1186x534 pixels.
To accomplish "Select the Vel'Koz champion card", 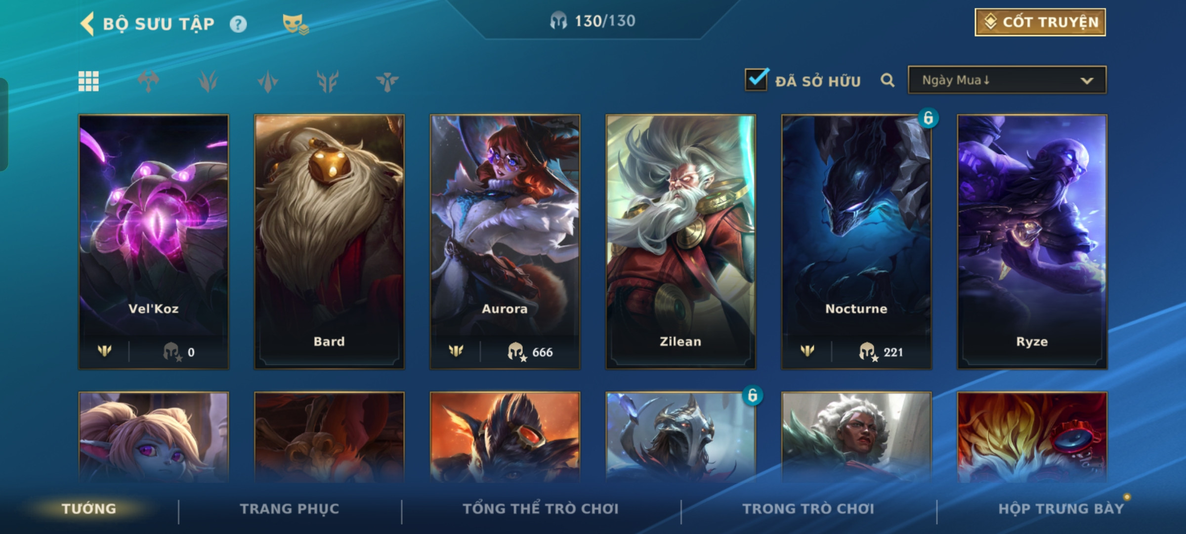I will (x=154, y=242).
